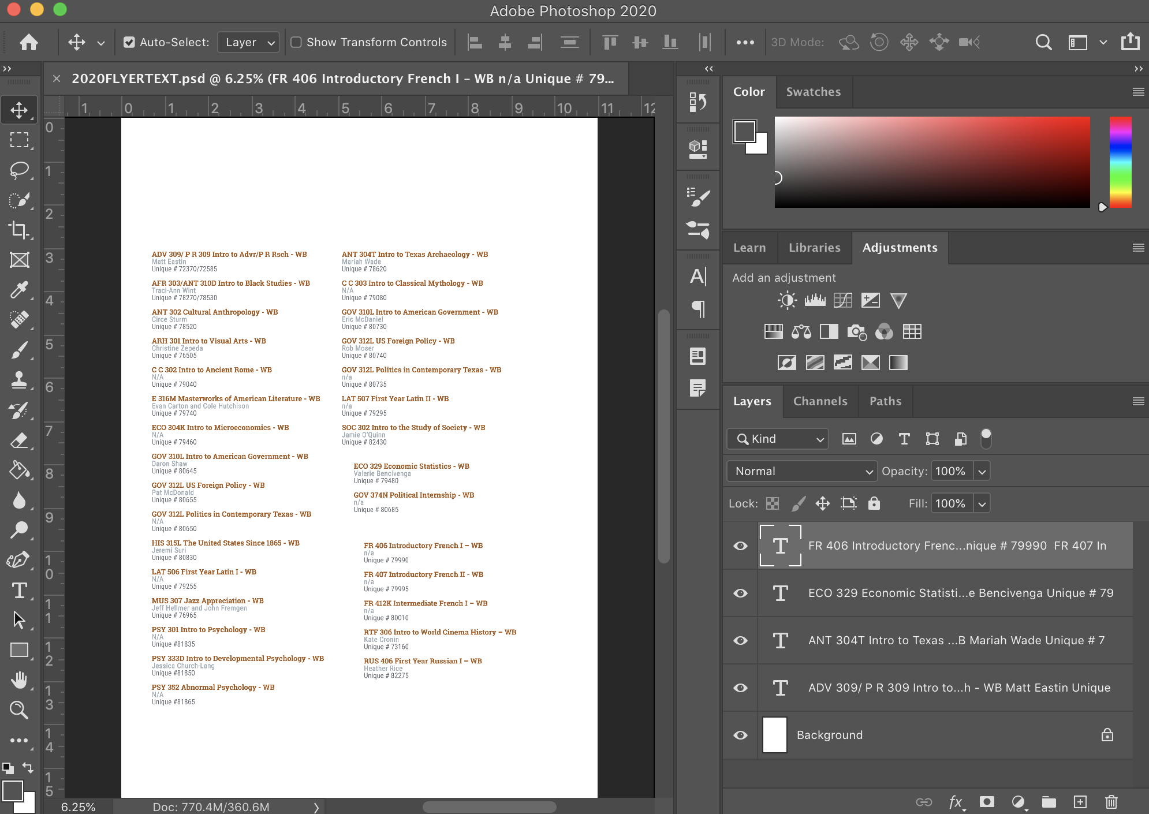The image size is (1149, 814).
Task: Select the Eyedropper tool
Action: click(x=19, y=290)
